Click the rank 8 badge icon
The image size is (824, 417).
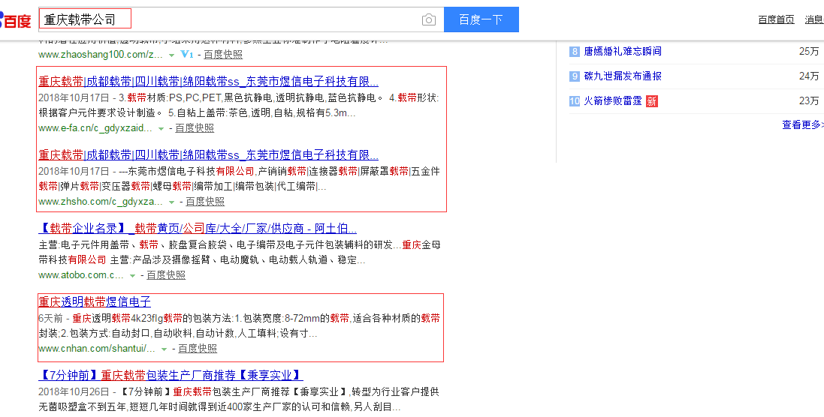pos(575,52)
